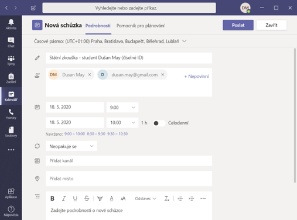Viewport: 297px width, 220px height.
Task: Open the Neopakuje se recurrence dropdown
Action: [x=71, y=146]
